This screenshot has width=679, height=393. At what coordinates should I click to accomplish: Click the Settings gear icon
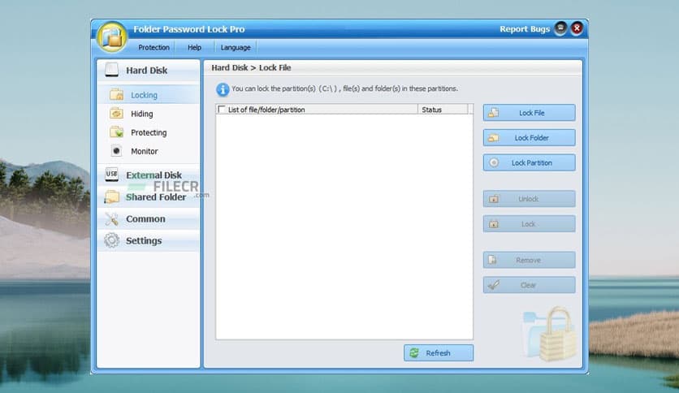112,240
